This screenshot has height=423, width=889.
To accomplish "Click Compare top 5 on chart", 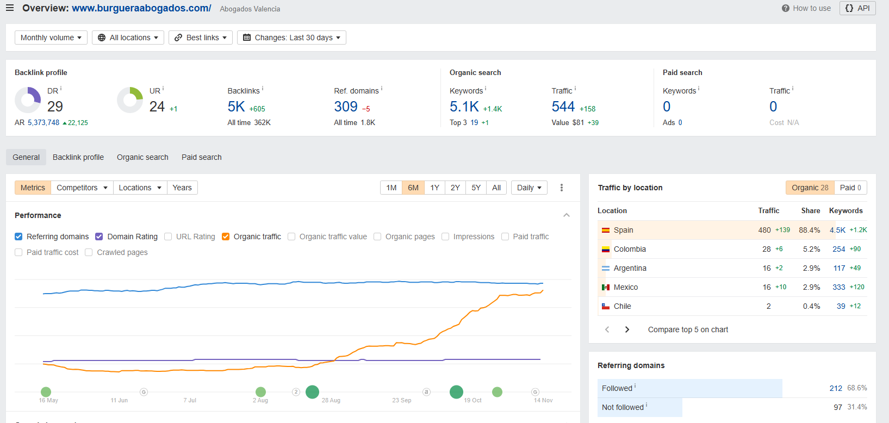I will pos(688,329).
